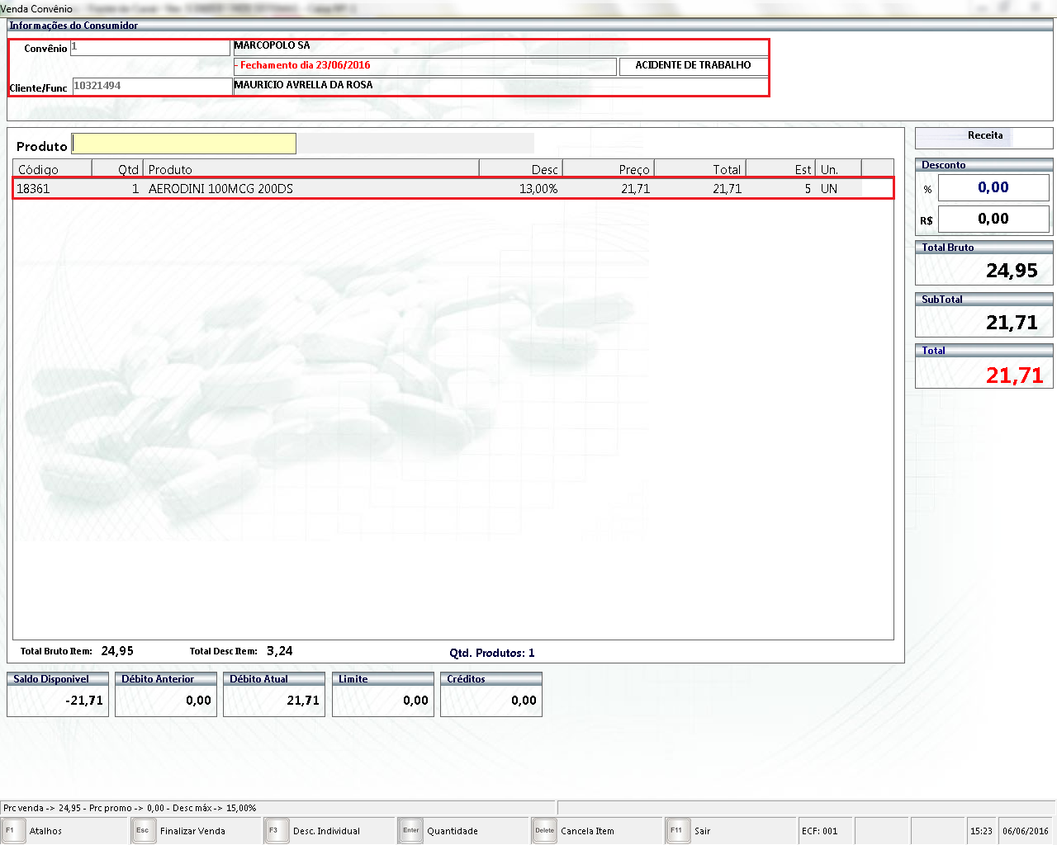Click the Receita button
Screen dimensions: 1057x845
point(984,136)
